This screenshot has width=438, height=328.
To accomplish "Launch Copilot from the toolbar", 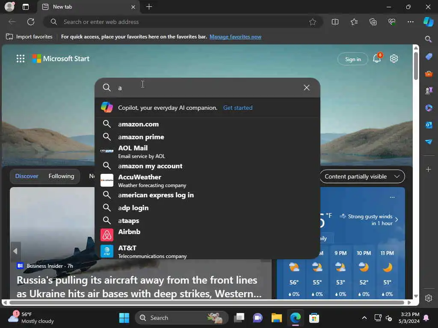I will point(429,22).
